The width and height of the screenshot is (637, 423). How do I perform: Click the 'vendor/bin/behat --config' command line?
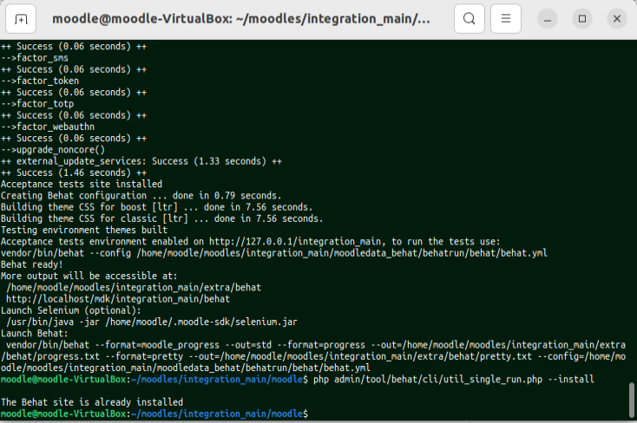pyautogui.click(x=274, y=253)
